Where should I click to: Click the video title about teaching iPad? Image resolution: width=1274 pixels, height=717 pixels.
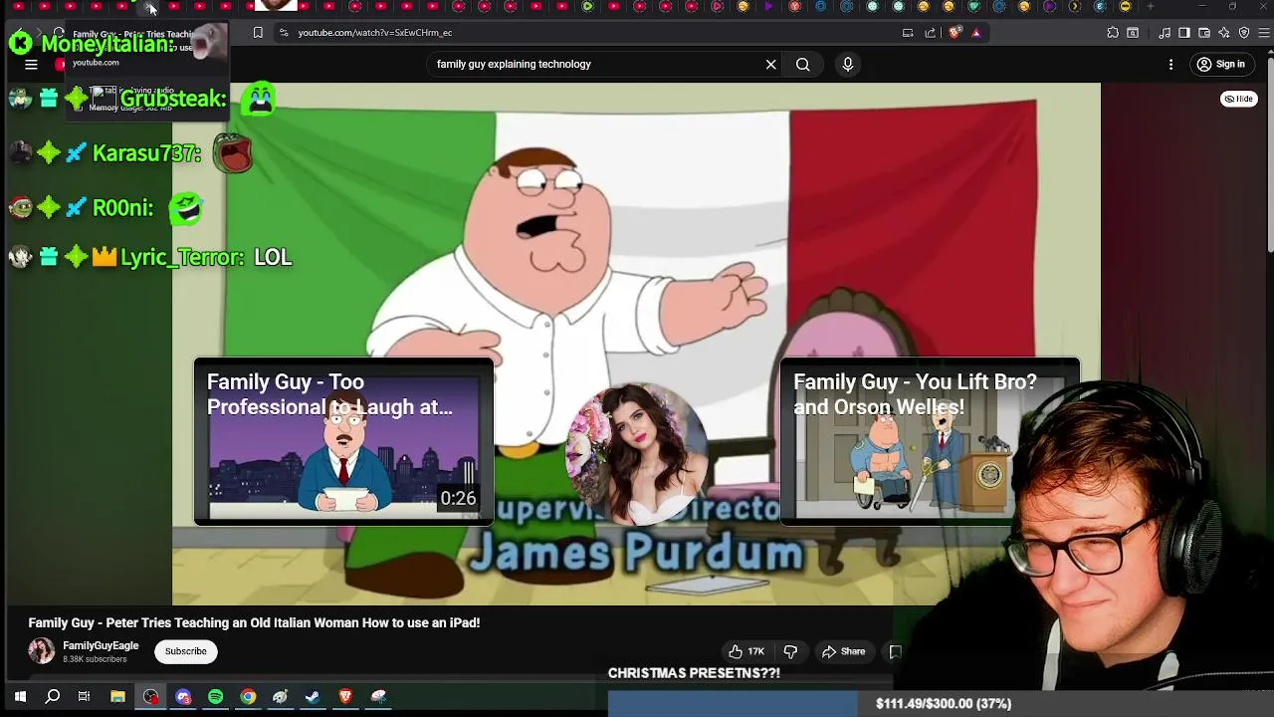click(x=254, y=622)
